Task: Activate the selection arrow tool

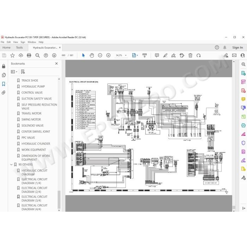Action: click(83, 55)
